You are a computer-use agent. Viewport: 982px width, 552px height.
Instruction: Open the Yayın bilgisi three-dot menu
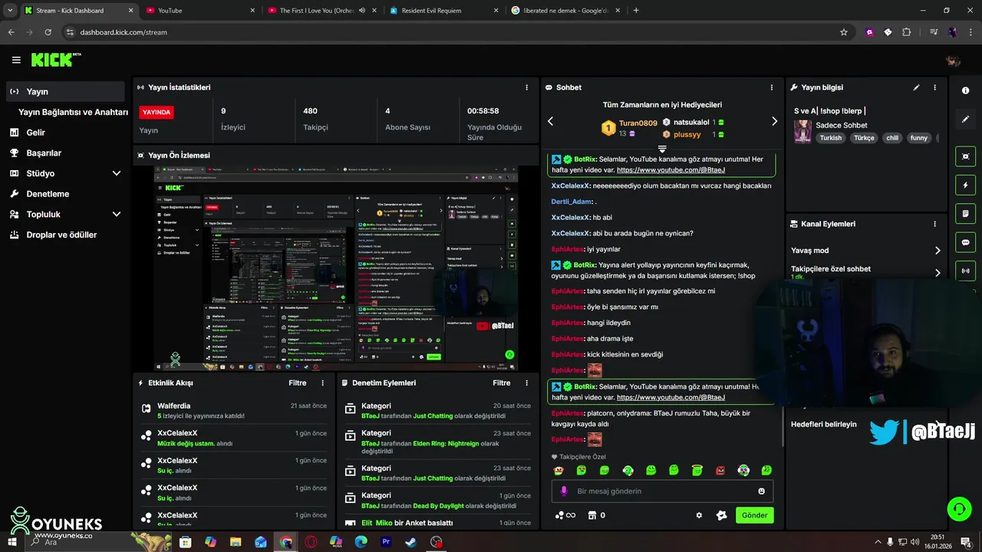coord(934,87)
